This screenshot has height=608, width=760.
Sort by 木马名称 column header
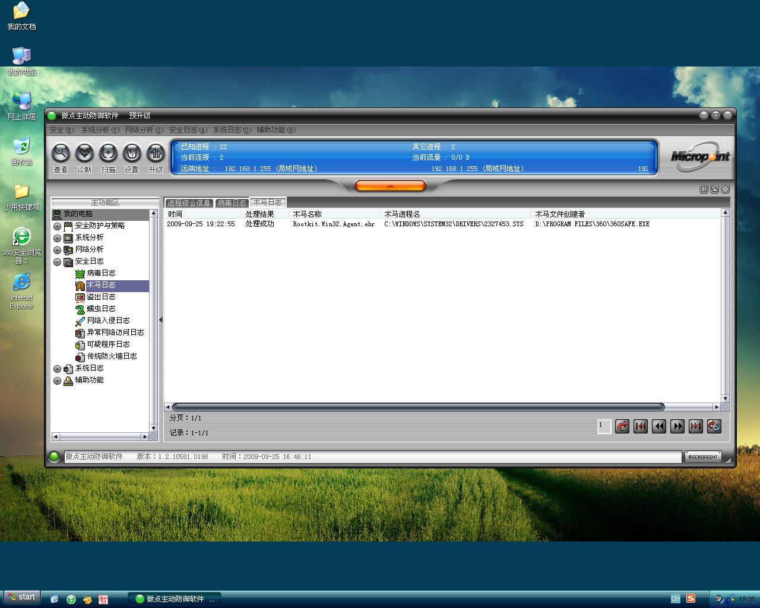(x=335, y=214)
